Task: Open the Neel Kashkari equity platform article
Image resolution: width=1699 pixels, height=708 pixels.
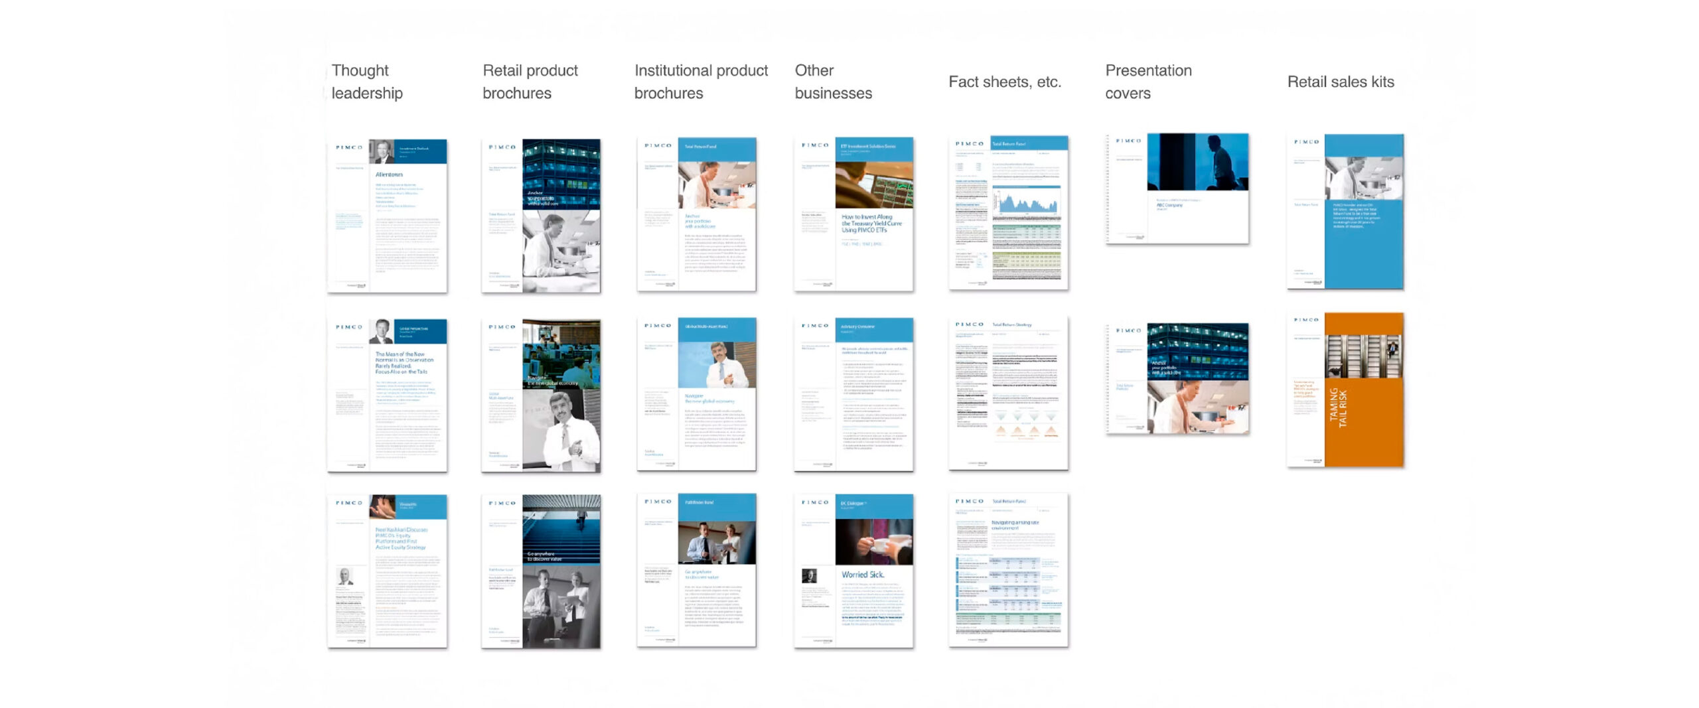Action: (387, 571)
